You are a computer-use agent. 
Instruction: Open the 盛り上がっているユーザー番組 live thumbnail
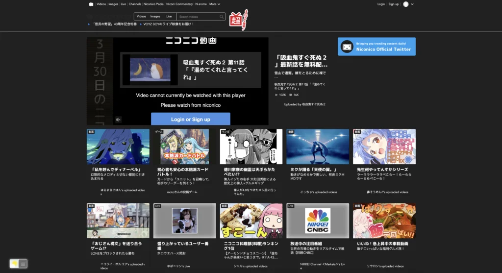(185, 221)
